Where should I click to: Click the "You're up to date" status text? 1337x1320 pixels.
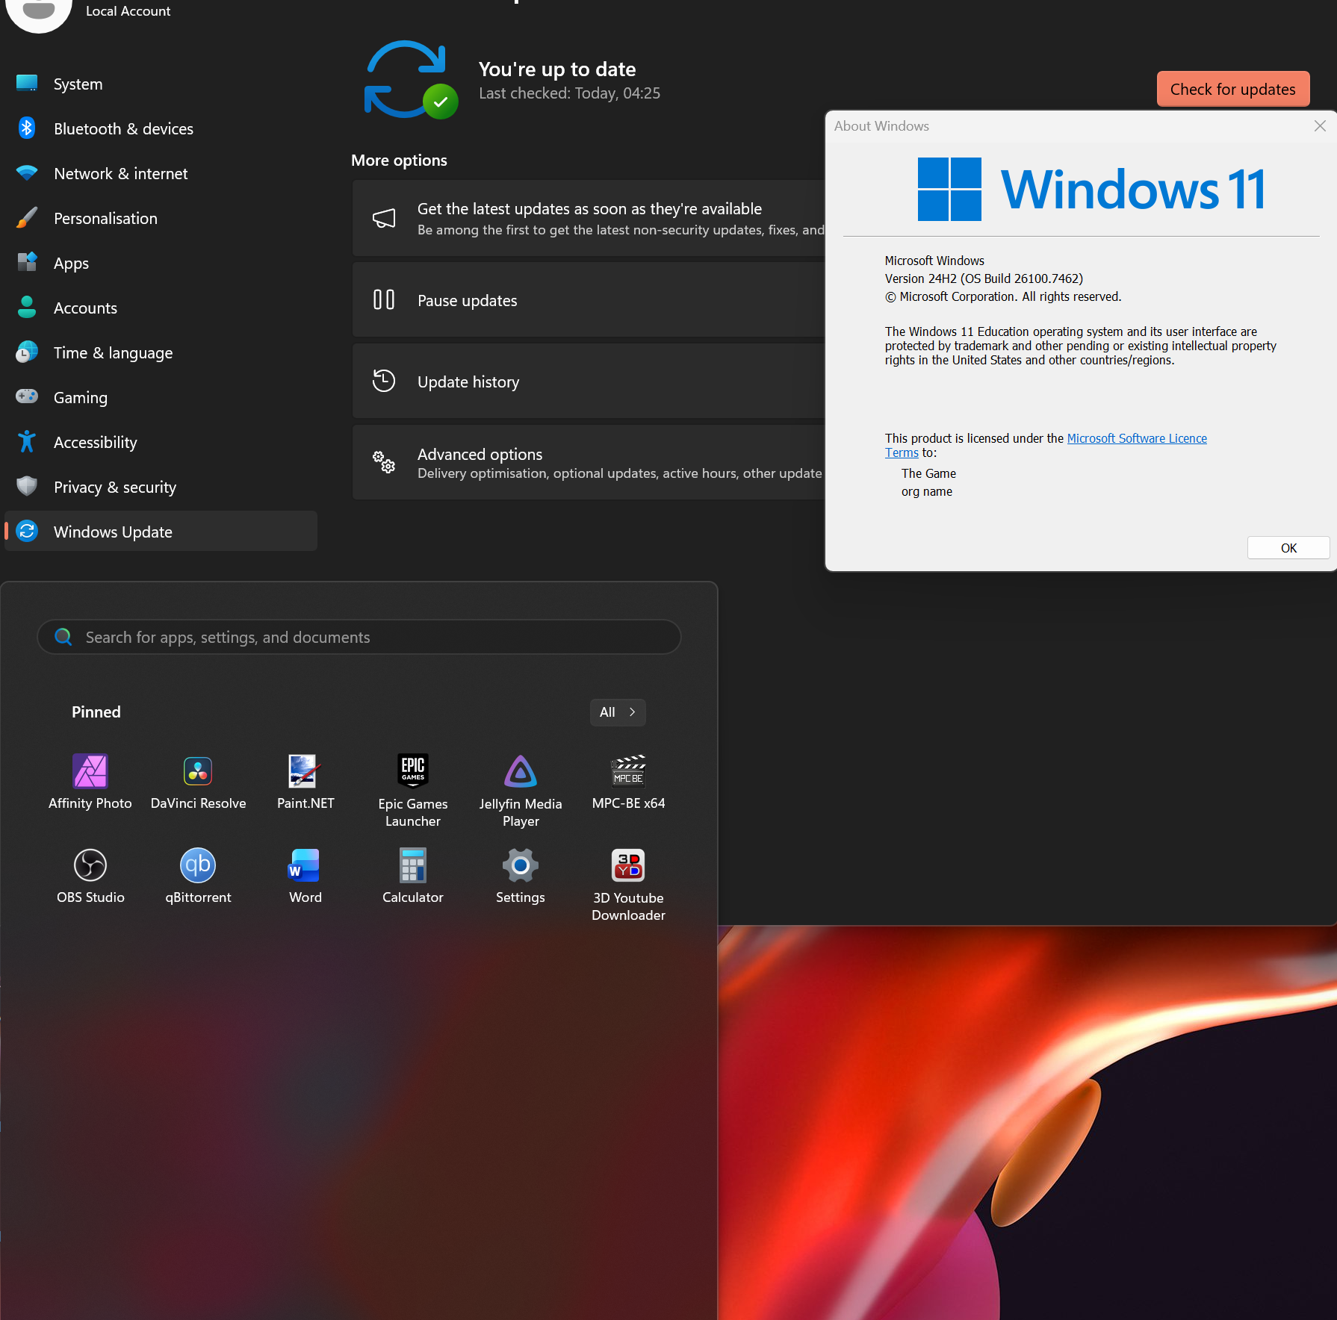(x=557, y=69)
